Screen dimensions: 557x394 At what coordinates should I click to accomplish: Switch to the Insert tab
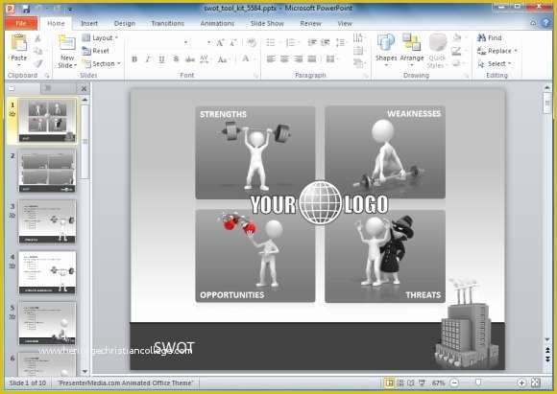click(89, 23)
